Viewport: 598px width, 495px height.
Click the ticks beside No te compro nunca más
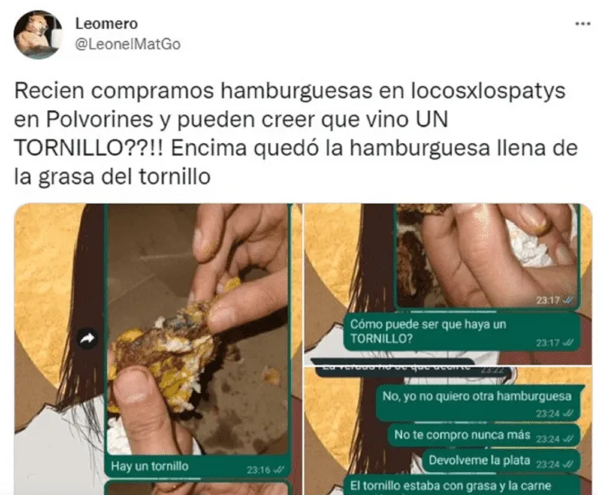point(568,439)
